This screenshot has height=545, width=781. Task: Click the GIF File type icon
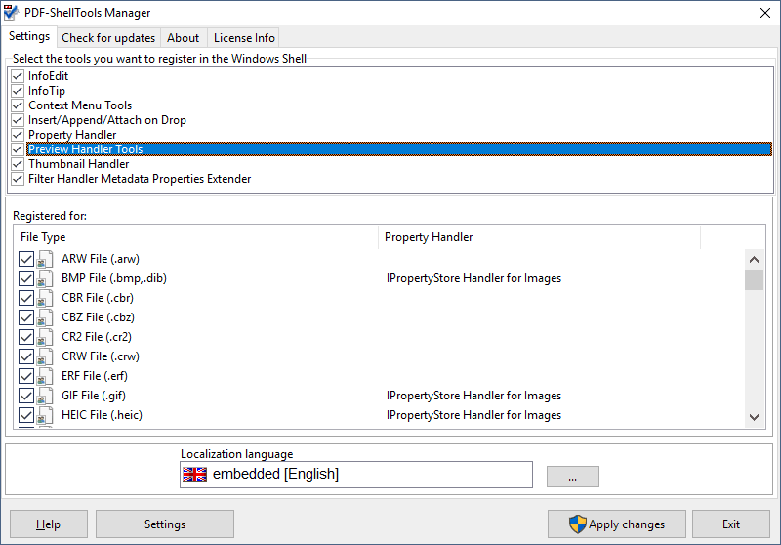point(45,396)
